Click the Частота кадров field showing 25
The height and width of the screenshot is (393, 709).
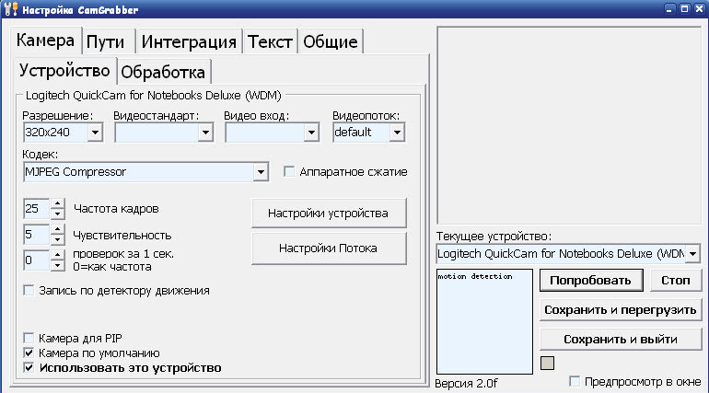pyautogui.click(x=37, y=209)
